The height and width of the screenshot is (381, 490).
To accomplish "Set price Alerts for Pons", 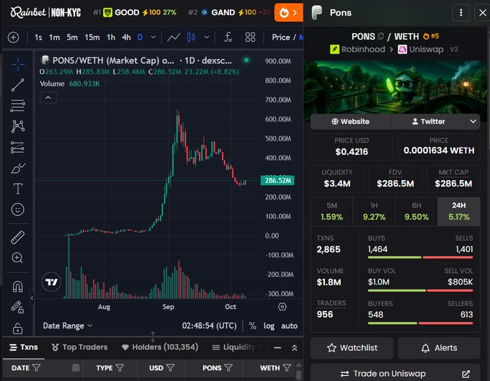I will pyautogui.click(x=439, y=348).
